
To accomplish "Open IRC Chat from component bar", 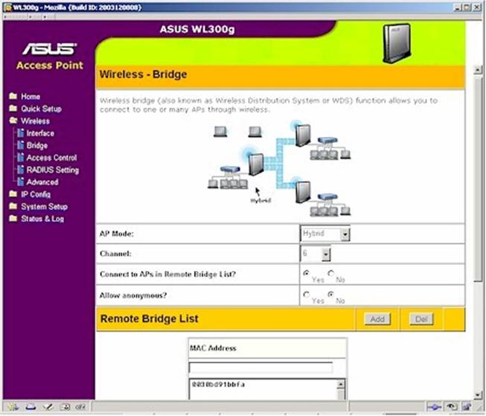I will [x=81, y=407].
